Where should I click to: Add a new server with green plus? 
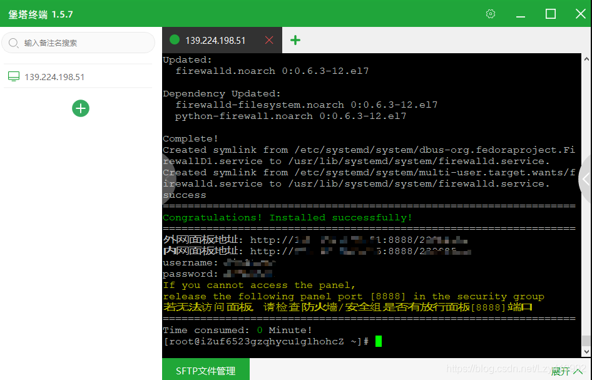point(81,108)
